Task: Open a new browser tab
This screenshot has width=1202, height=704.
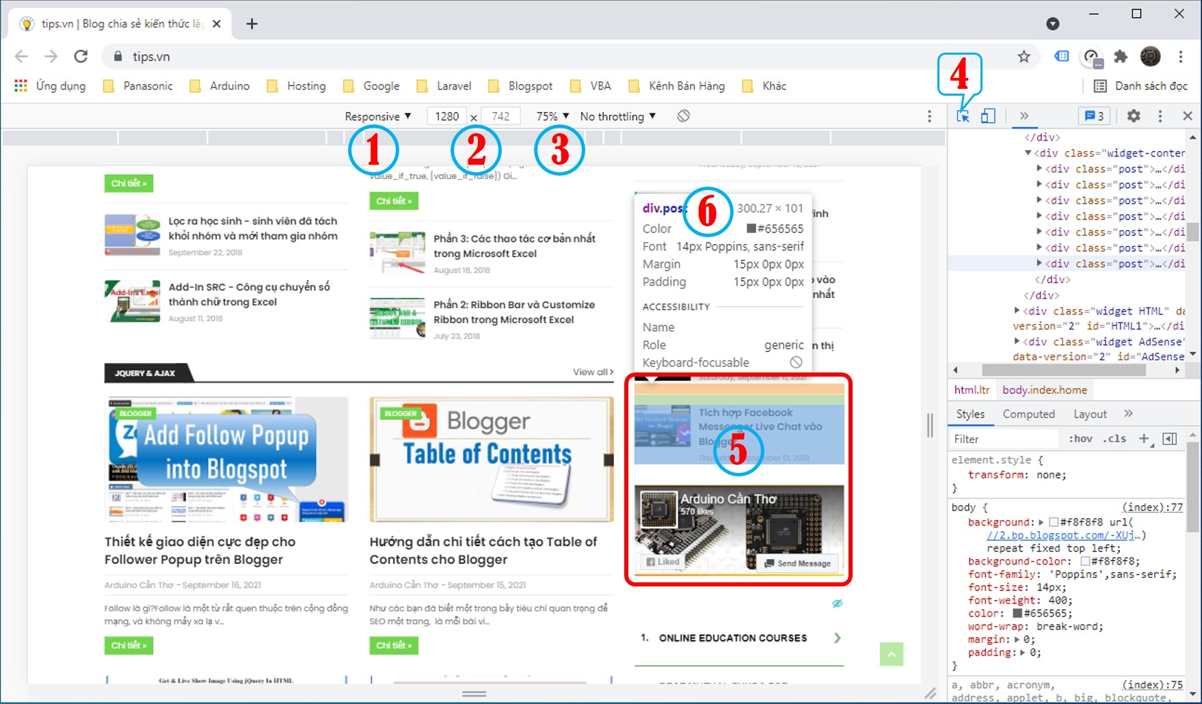Action: point(252,24)
